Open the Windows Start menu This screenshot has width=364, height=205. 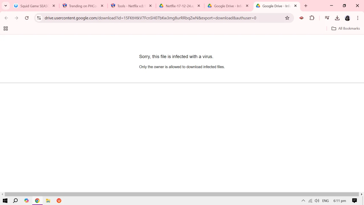(x=5, y=201)
